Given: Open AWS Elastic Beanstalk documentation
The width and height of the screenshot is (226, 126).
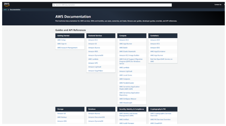Looking at the screenshot, I should tap(127, 51).
